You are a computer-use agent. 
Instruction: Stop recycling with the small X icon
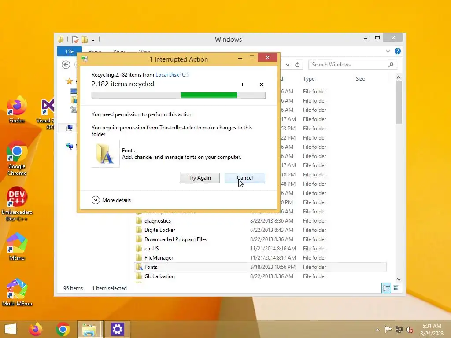click(x=262, y=84)
